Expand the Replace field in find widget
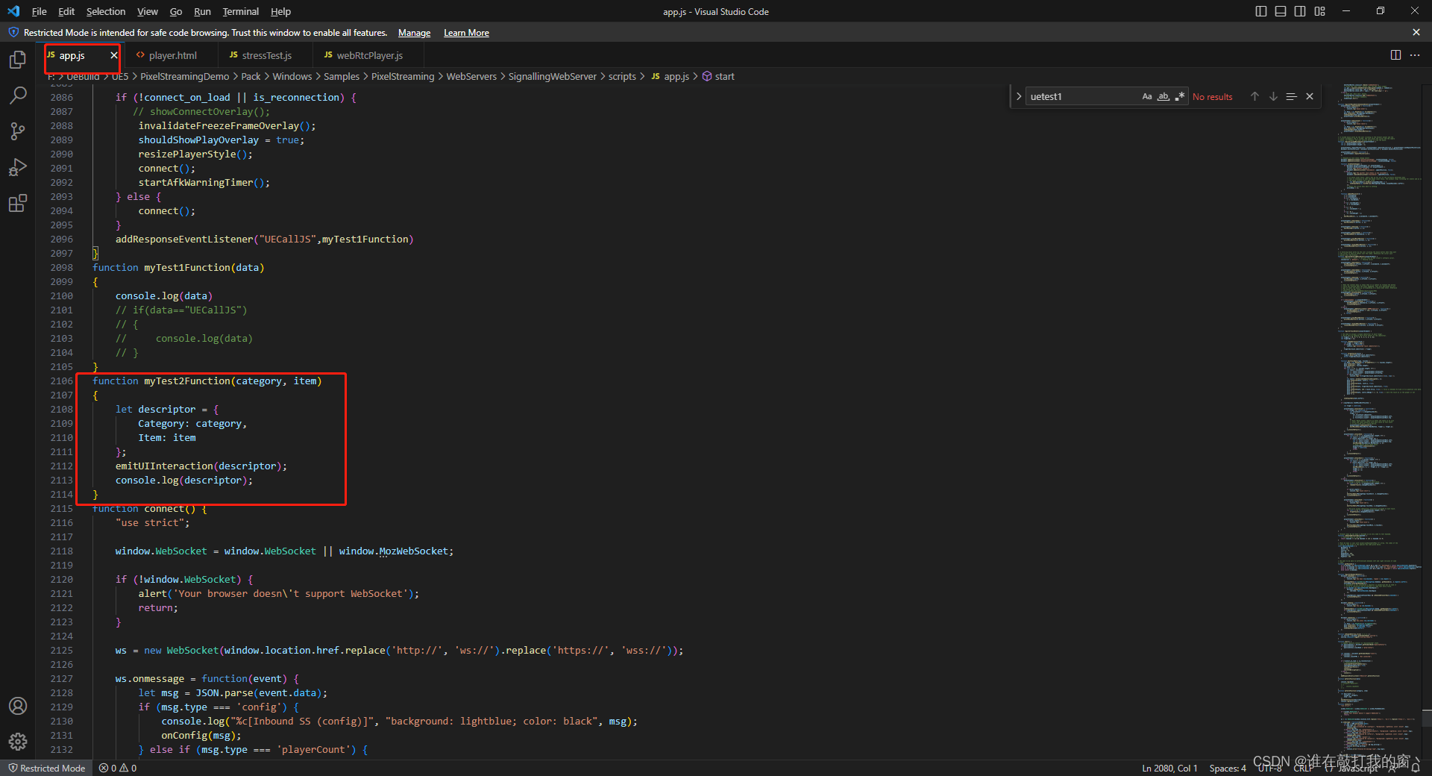This screenshot has width=1432, height=776. 1019,96
